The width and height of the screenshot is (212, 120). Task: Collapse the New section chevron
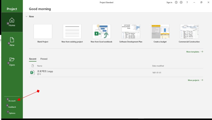(x=26, y=16)
